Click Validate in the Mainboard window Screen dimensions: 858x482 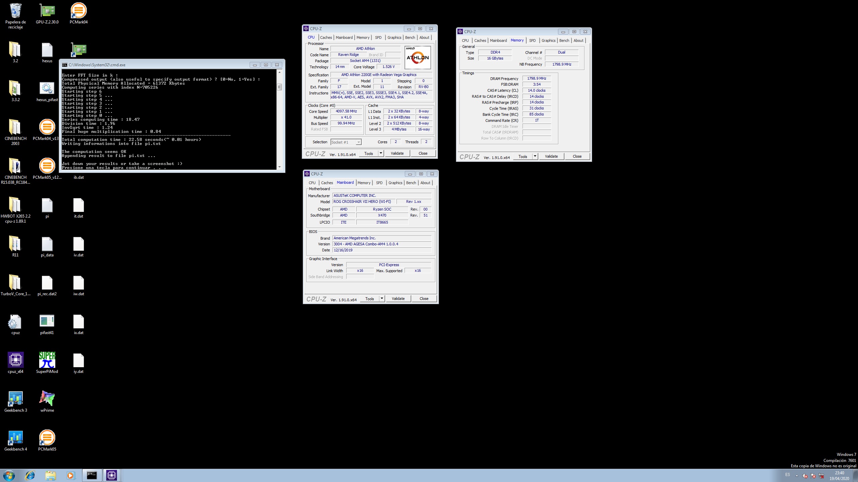pos(398,299)
